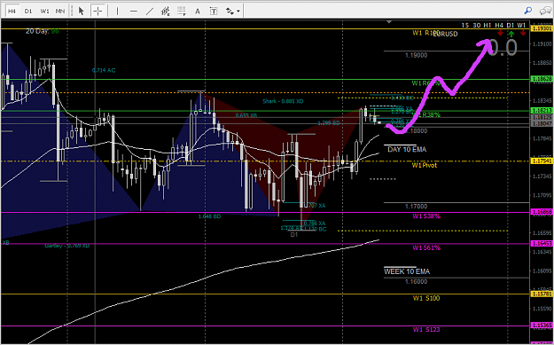The width and height of the screenshot is (554, 345).
Task: Pick the trendline drawing tool
Action: pyautogui.click(x=150, y=12)
